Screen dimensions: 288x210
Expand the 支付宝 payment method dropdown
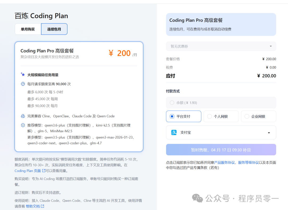pos(221,132)
